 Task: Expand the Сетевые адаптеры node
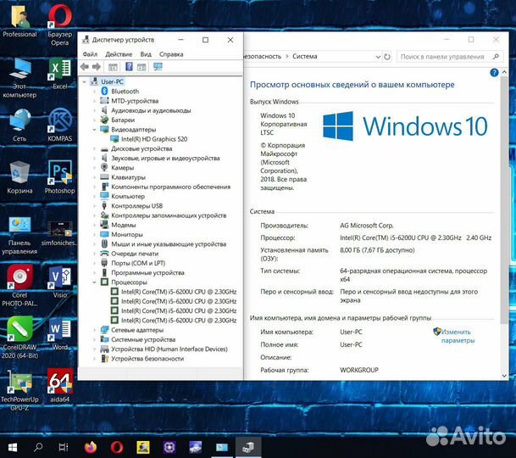(94, 330)
